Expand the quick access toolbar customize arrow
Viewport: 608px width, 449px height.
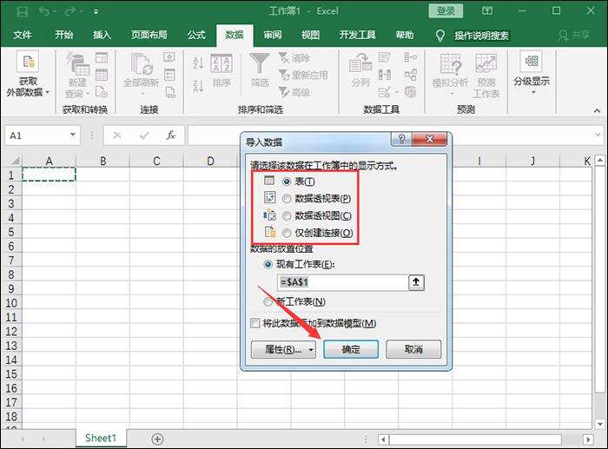click(96, 12)
